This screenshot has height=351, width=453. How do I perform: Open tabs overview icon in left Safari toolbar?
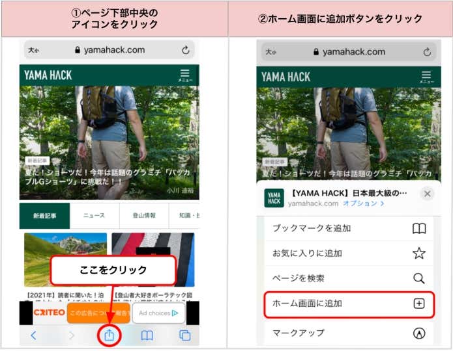[x=184, y=335]
